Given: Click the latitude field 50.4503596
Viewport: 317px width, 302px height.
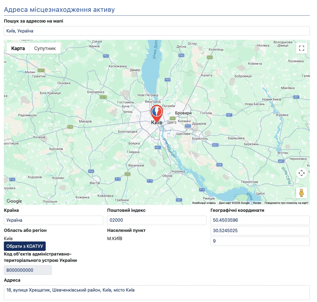Looking at the screenshot, I should click(x=260, y=220).
